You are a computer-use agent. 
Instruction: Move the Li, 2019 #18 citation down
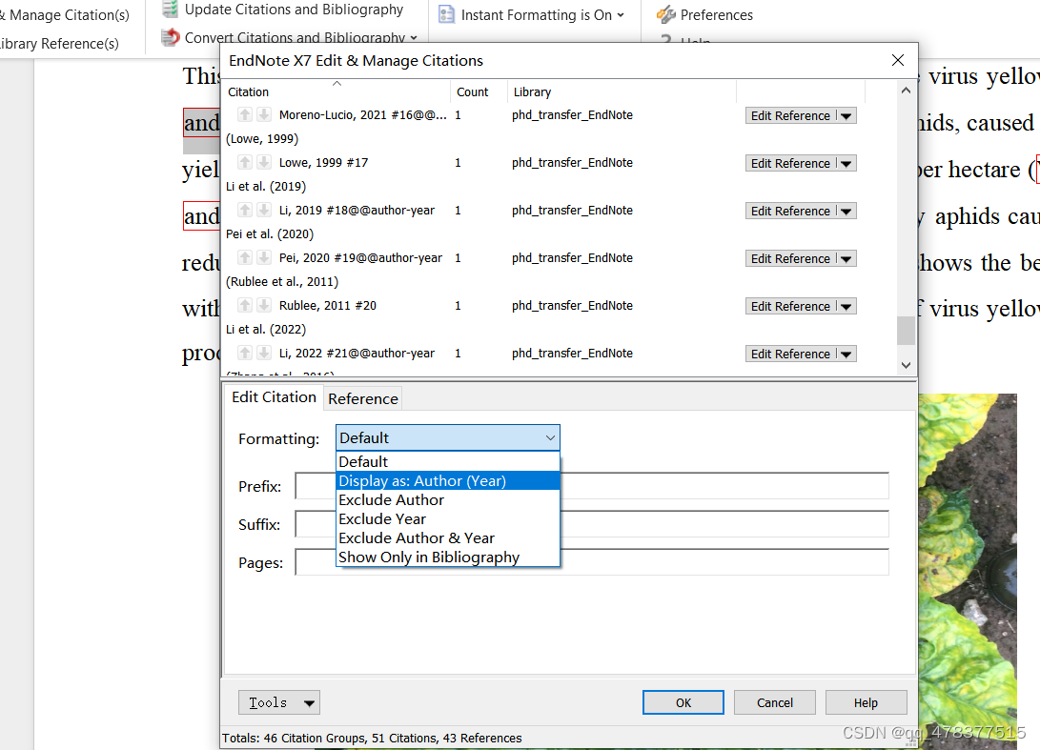[x=264, y=211]
